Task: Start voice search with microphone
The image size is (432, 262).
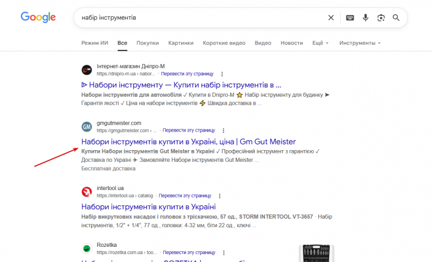Action: pos(366,17)
